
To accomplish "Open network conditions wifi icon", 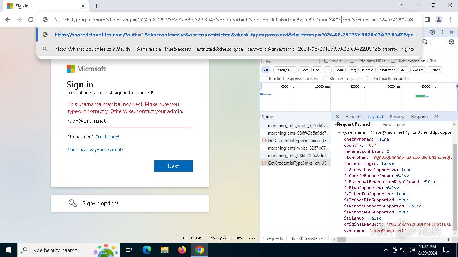I will coord(424,42).
